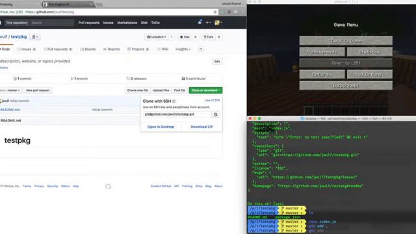Click the browser address bar URL
The width and height of the screenshot is (416, 234).
coord(50,12)
